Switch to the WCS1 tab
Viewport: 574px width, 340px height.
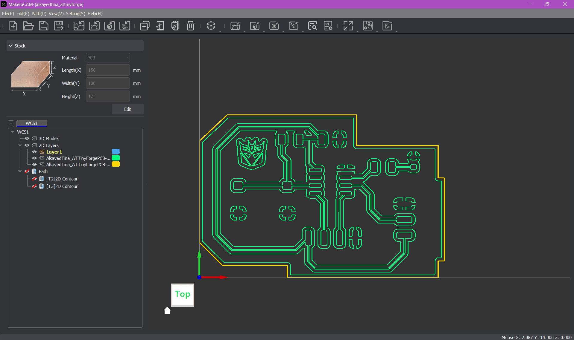point(31,123)
